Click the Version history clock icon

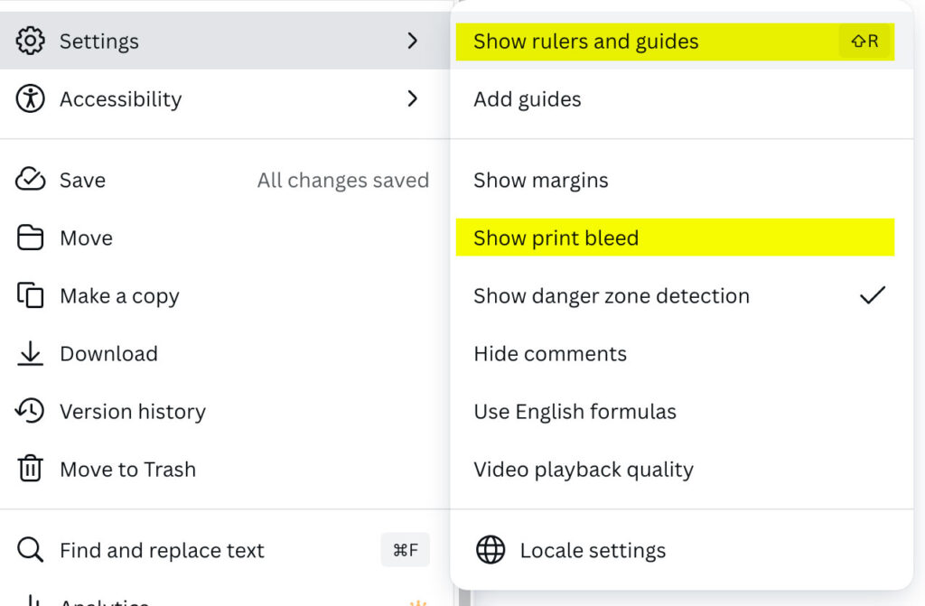(31, 412)
